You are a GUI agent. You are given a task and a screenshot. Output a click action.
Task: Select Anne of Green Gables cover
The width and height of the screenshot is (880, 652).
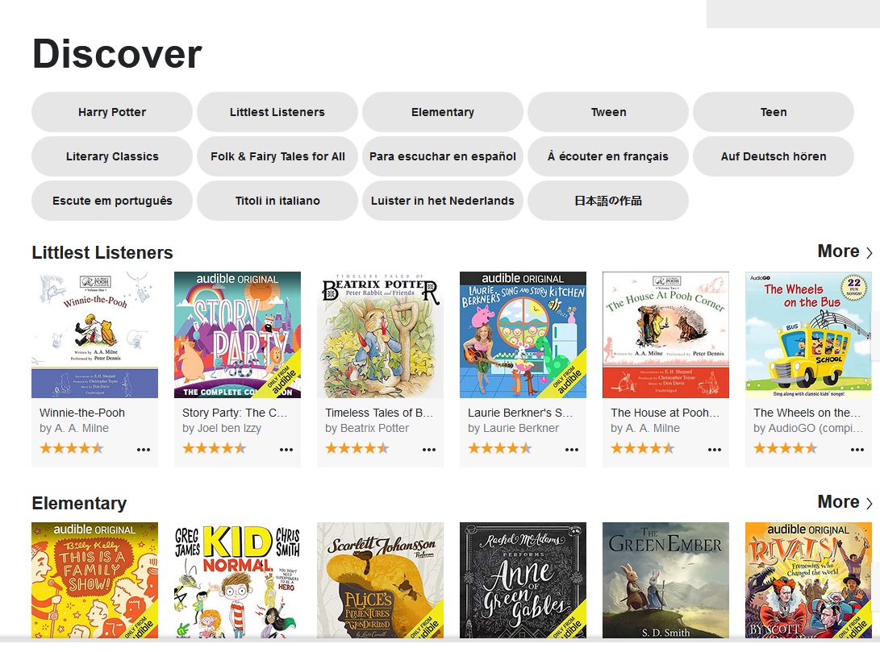523,580
